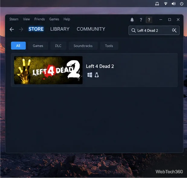Switch to the STORE tab
Screen dimensions: 187x178
point(36,29)
